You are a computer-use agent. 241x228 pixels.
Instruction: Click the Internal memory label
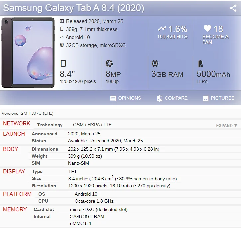42,216
